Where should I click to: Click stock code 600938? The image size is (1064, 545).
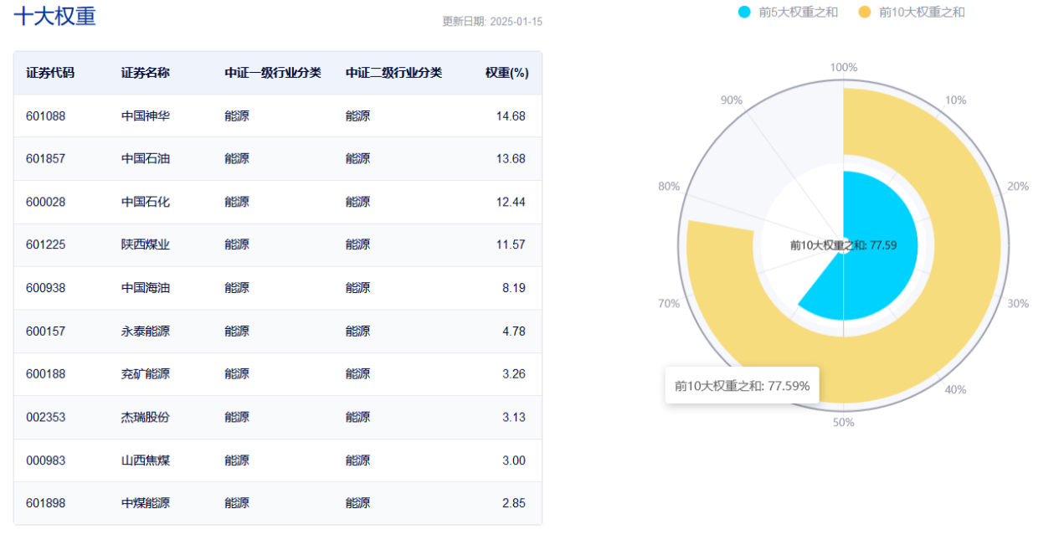45,288
